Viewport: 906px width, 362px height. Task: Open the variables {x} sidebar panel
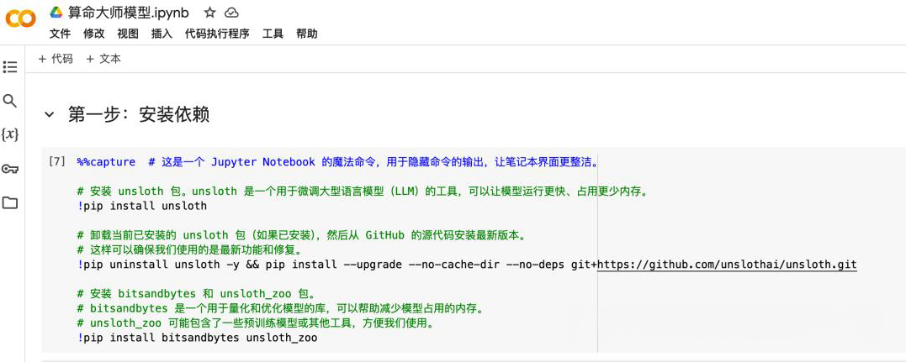10,134
